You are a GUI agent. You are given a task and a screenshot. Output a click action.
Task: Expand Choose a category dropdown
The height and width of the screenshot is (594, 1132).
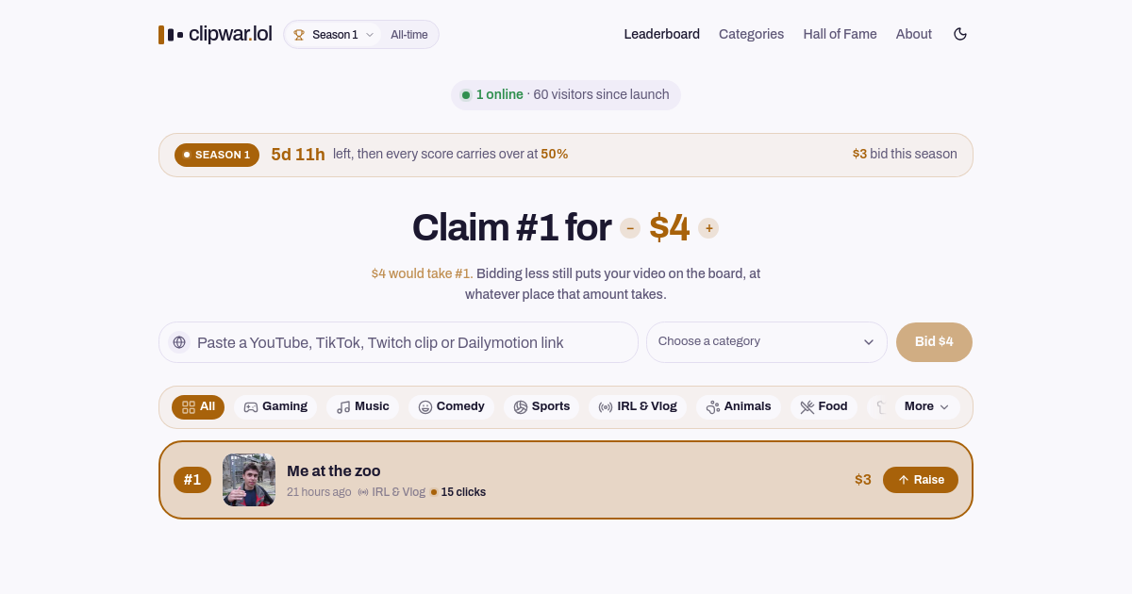point(767,342)
